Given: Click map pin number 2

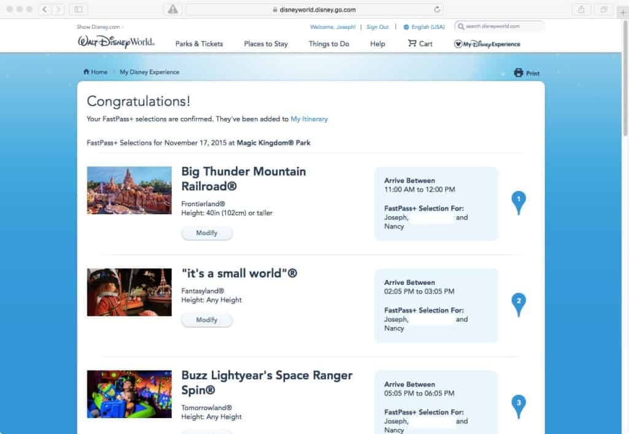Looking at the screenshot, I should coord(518,304).
